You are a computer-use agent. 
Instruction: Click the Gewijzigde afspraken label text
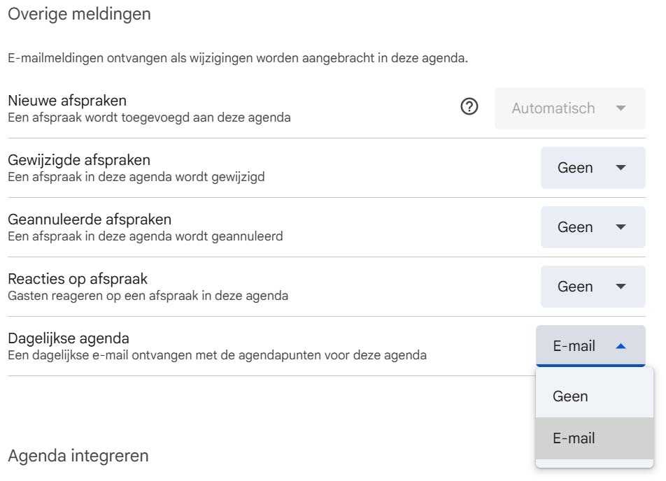click(79, 161)
